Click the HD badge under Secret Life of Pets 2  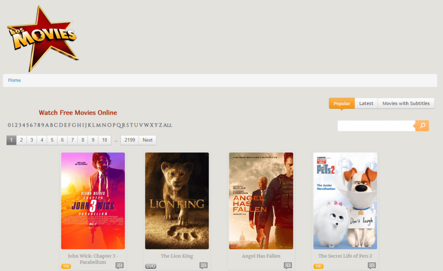318,266
